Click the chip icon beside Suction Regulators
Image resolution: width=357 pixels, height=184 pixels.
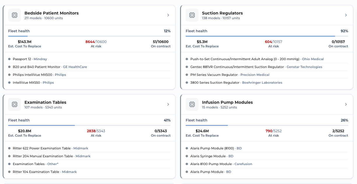[192, 15]
